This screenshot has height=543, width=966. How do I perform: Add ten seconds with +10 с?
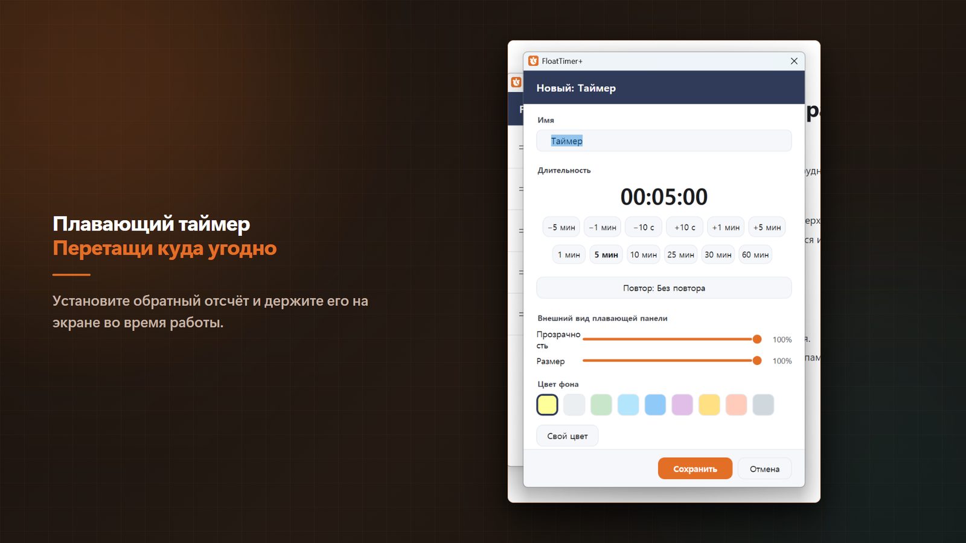(x=685, y=227)
